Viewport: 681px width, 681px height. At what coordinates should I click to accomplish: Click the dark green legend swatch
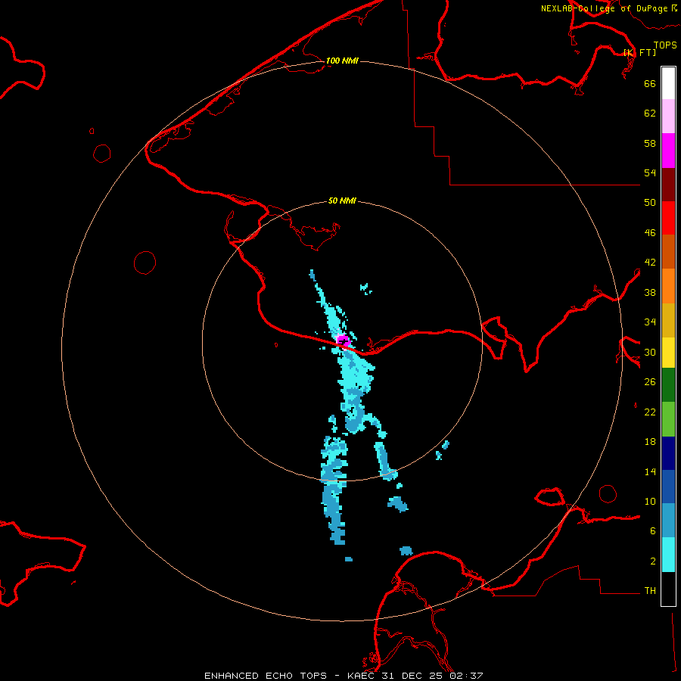[668, 385]
